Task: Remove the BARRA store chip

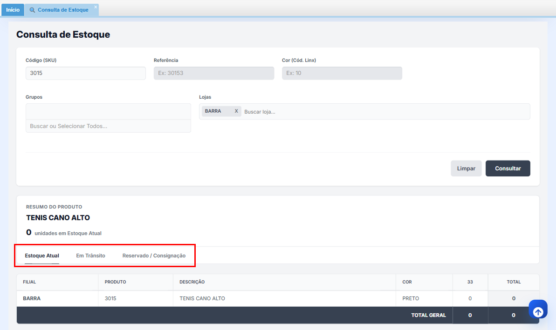Action: point(236,111)
